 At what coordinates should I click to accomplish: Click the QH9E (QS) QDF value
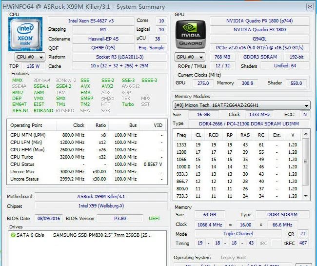[103, 48]
